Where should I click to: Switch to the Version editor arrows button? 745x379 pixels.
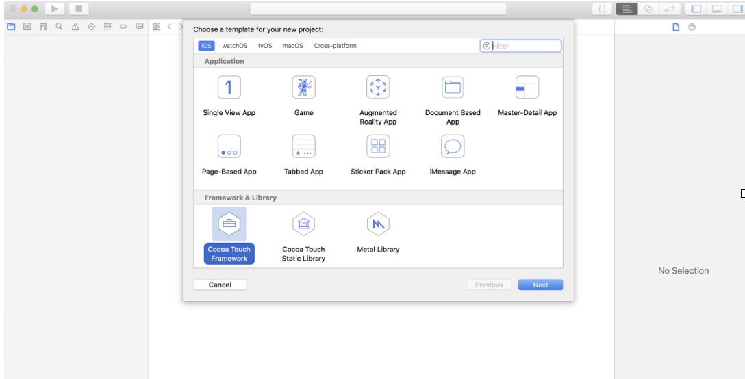[x=670, y=9]
